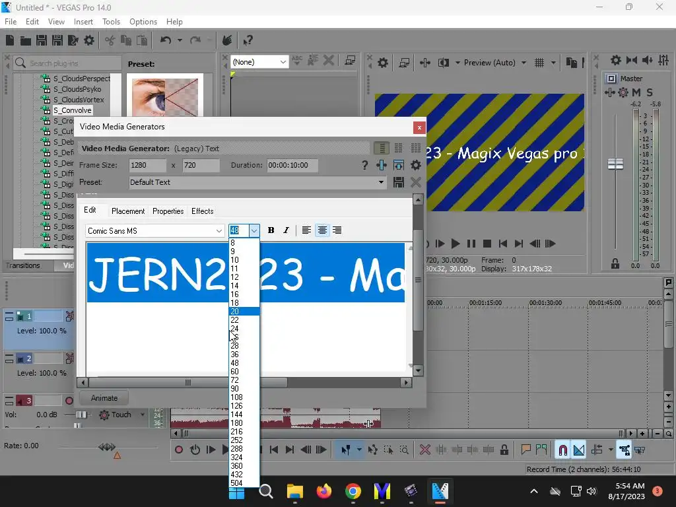Stop the preview playback
The width and height of the screenshot is (676, 507).
[487, 244]
